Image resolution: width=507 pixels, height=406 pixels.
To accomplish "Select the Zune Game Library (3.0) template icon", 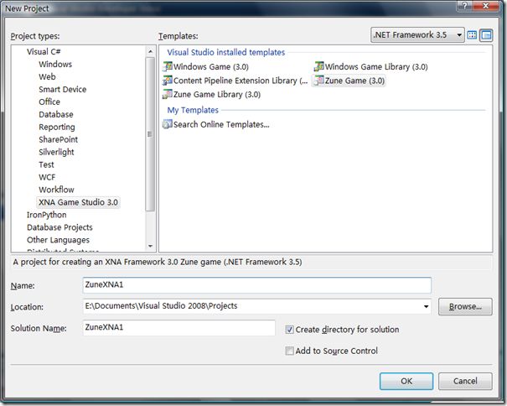I will tap(168, 94).
